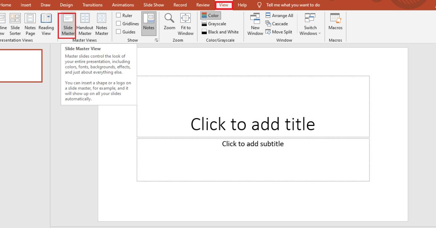The image size is (436, 228).
Task: Switch to the Animations tab
Action: click(x=123, y=5)
